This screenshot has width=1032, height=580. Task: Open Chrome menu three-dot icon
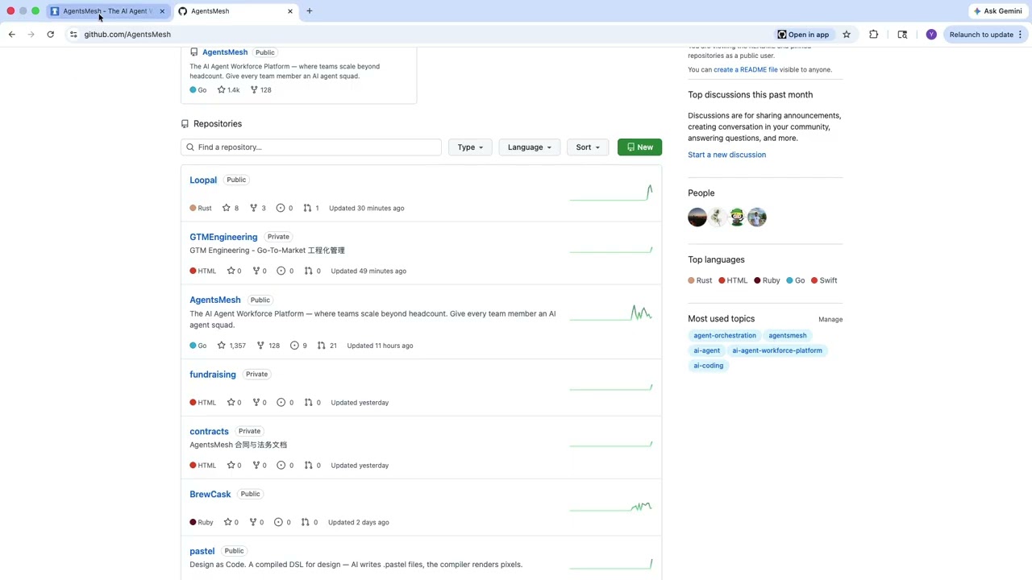point(1020,35)
